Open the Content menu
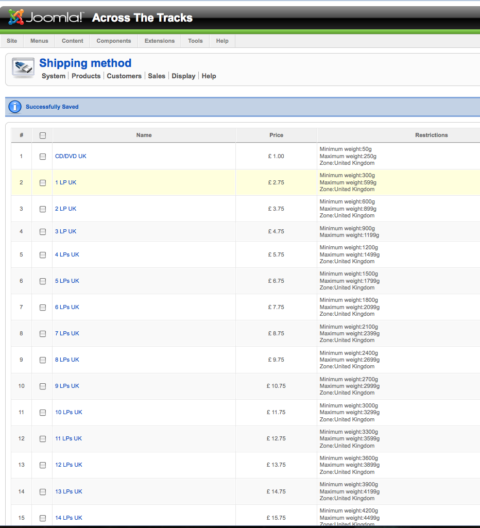480x528 pixels. (x=73, y=41)
